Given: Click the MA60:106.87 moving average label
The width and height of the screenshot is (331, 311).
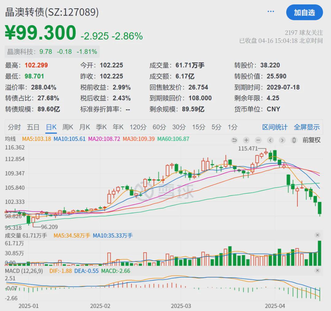Looking at the screenshot, I should click(x=173, y=139).
